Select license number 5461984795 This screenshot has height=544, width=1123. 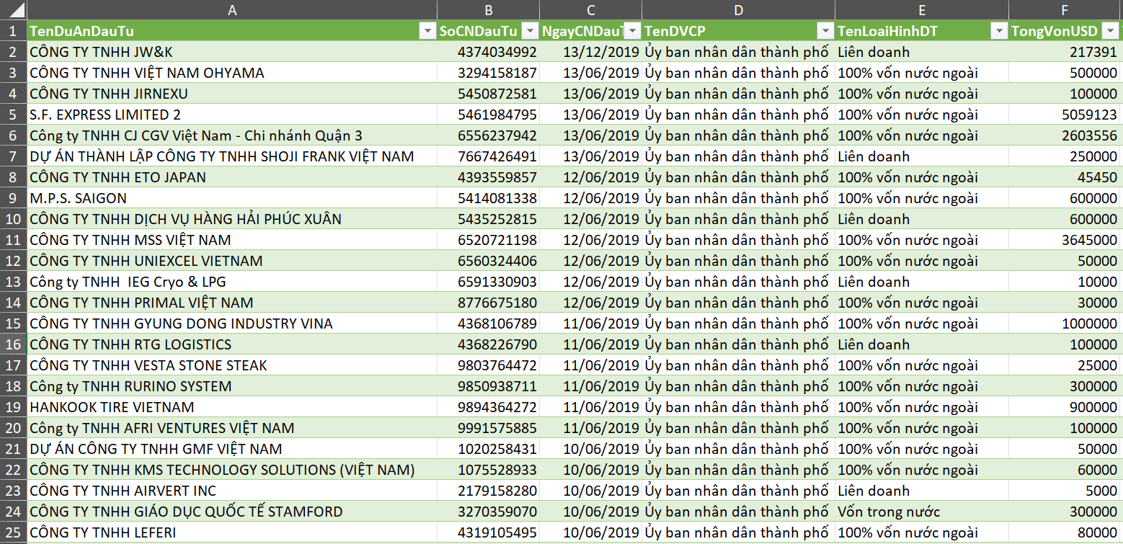pyautogui.click(x=489, y=115)
